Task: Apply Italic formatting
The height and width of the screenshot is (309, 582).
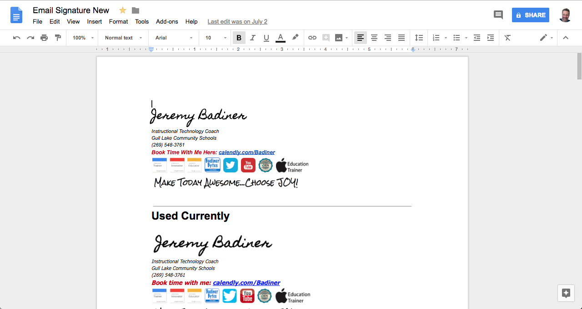Action: coord(253,38)
